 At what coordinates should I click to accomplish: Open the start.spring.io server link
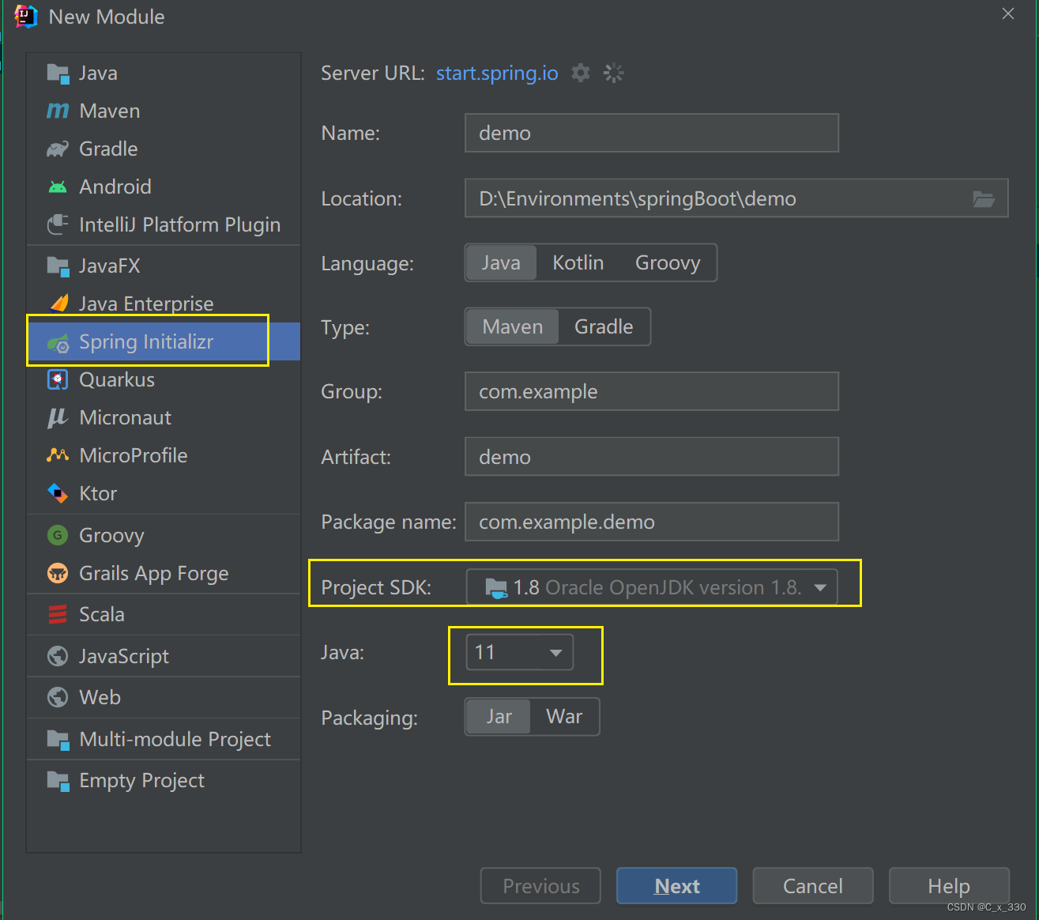click(497, 73)
